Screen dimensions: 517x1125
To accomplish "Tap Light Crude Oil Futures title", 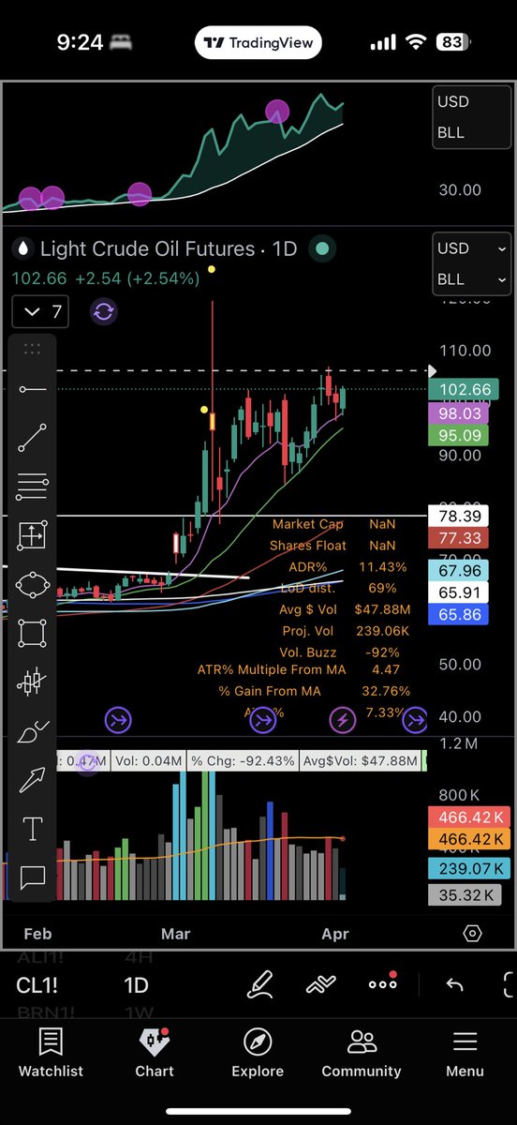I will 147,249.
